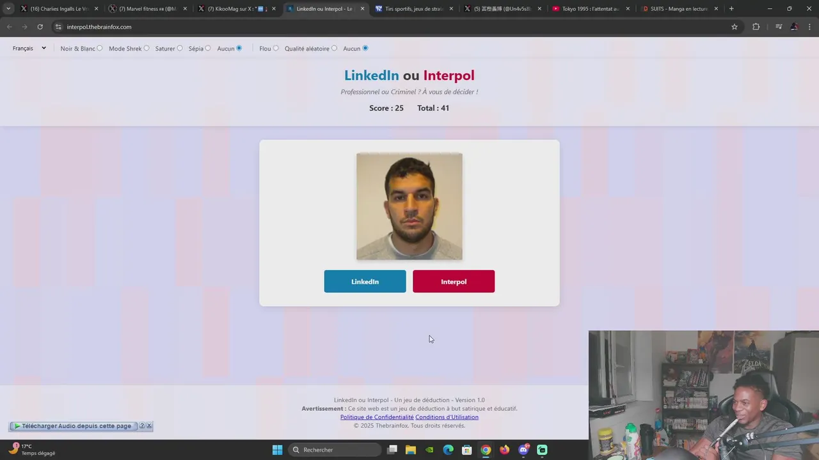Image resolution: width=819 pixels, height=460 pixels.
Task: Click the Total : 41 text
Action: (x=433, y=108)
